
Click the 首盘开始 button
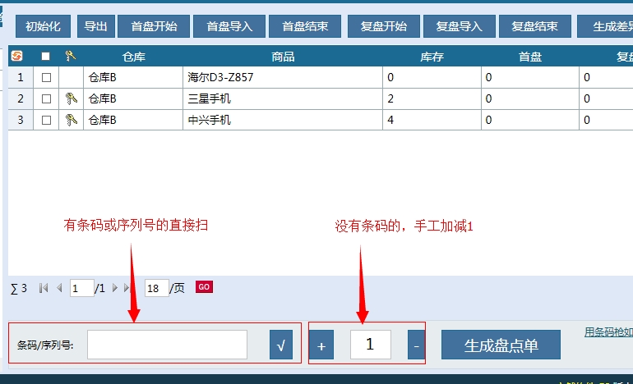pyautogui.click(x=154, y=26)
